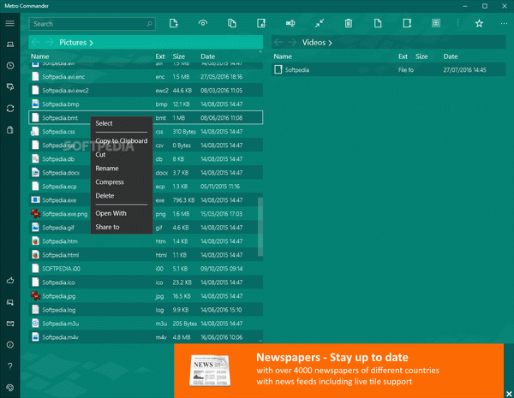Choose Compress from the context menu
This screenshot has width=514, height=398.
click(x=122, y=182)
